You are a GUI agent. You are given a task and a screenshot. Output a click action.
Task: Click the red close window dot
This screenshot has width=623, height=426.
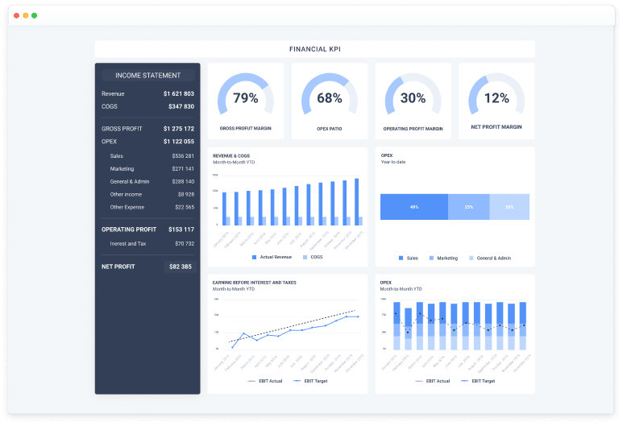coord(16,15)
